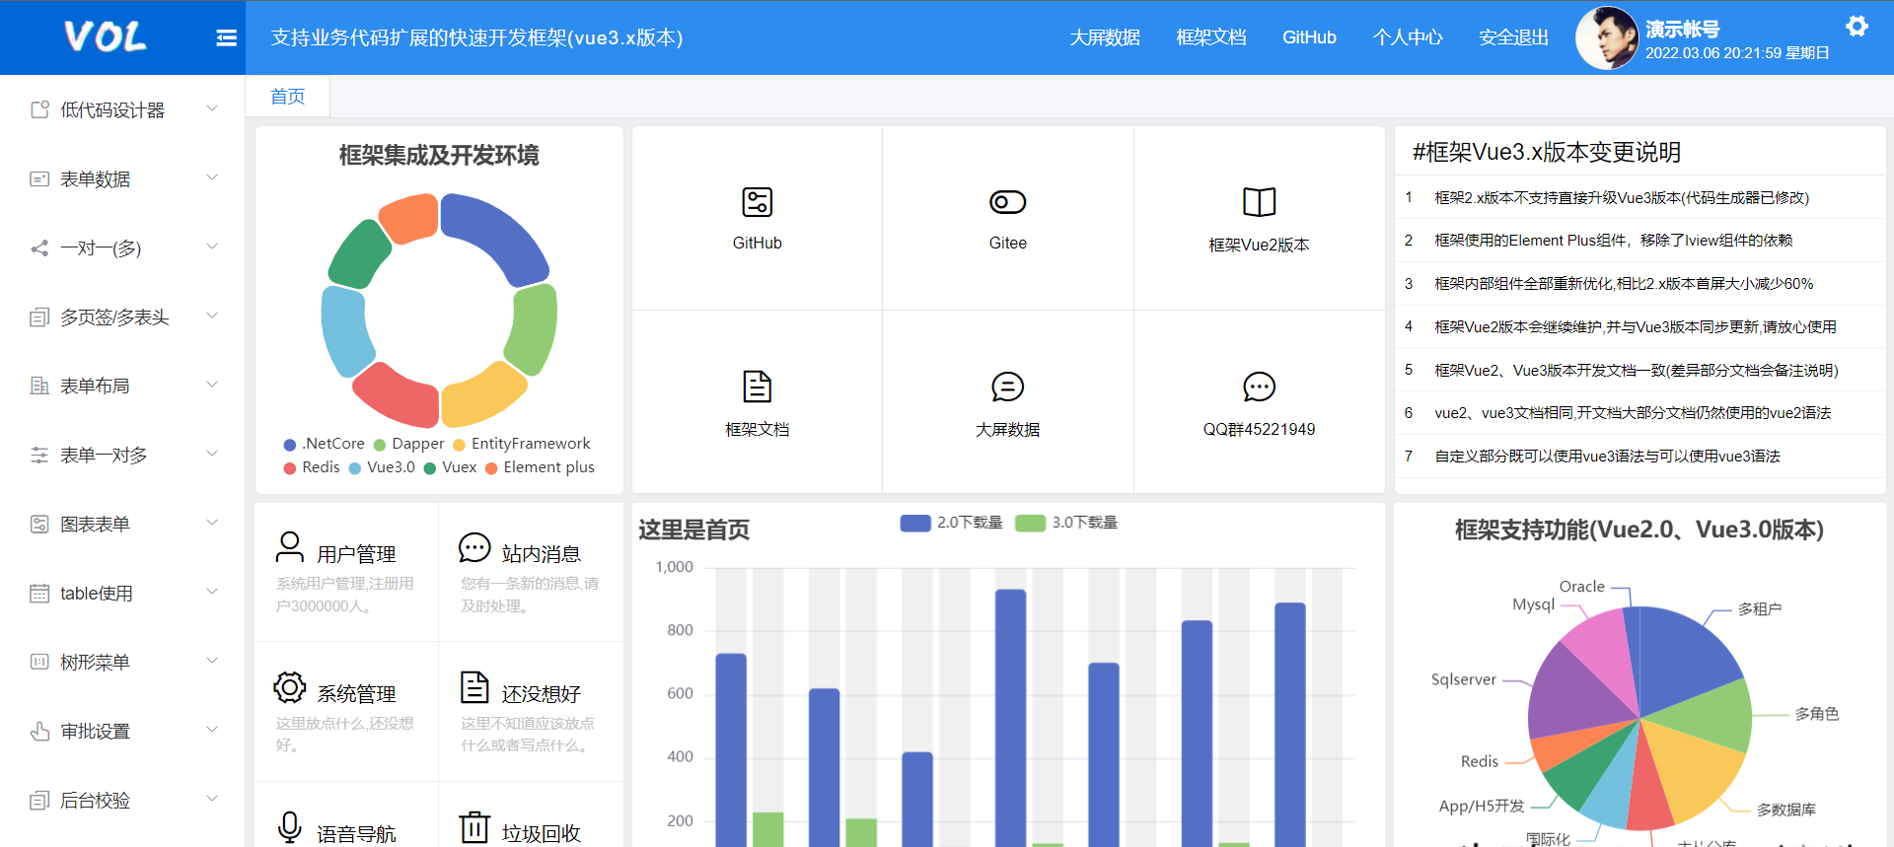This screenshot has width=1894, height=847.
Task: Open settings via the gear icon
Action: [x=1857, y=27]
